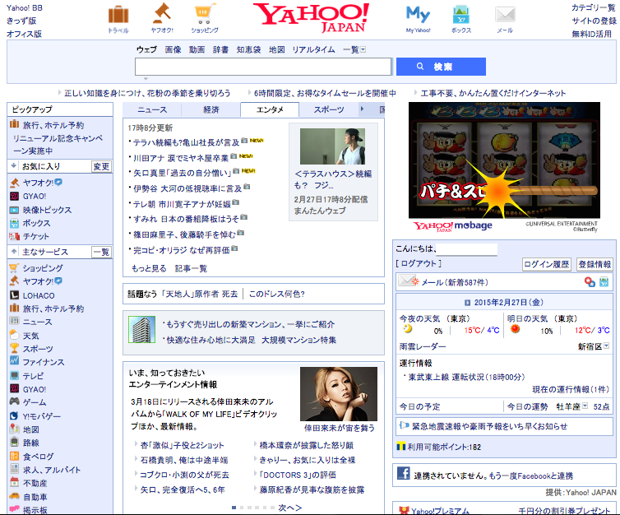The image size is (620, 515).
Task: Click the Yahoo! JAPAN logo
Action: (311, 17)
